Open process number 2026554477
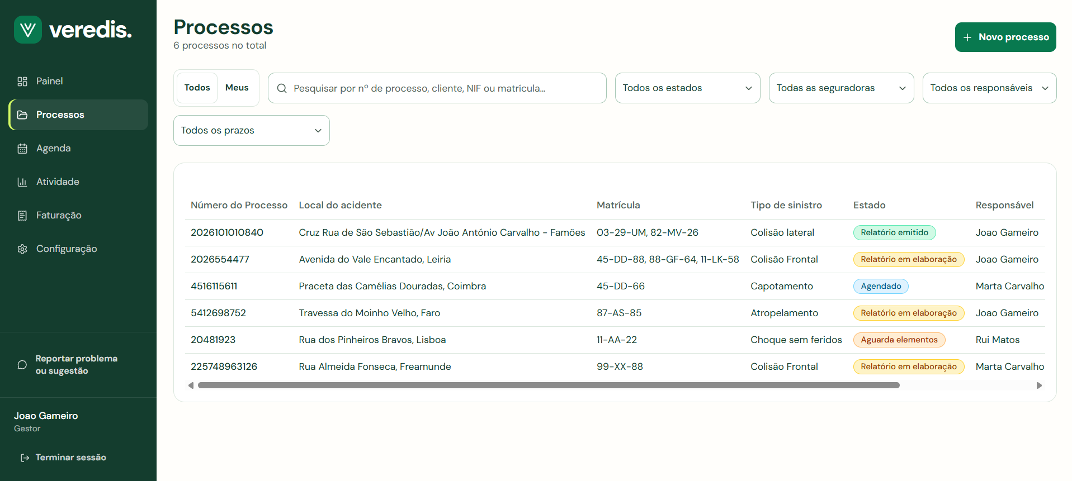The width and height of the screenshot is (1072, 481). [220, 260]
